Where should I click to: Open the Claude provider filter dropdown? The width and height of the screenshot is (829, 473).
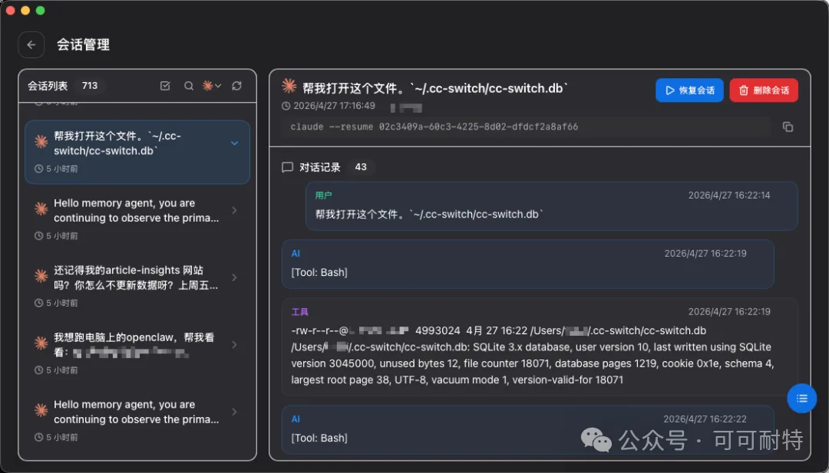pyautogui.click(x=212, y=86)
